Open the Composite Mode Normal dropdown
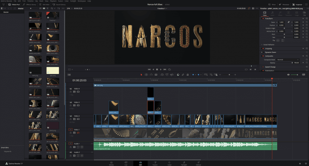 click(288, 59)
